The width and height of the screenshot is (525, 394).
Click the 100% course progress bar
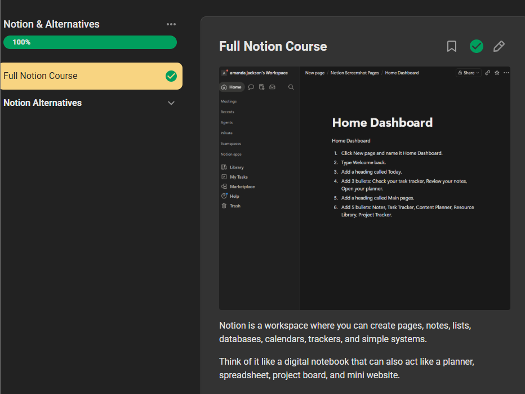[x=90, y=42]
